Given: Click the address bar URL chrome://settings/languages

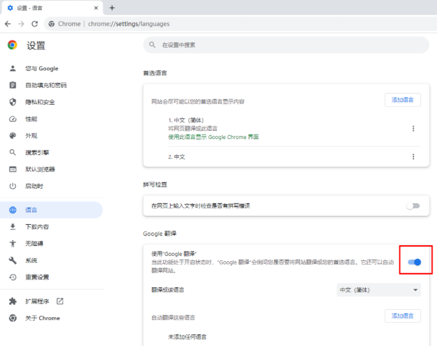Looking at the screenshot, I should (x=128, y=24).
